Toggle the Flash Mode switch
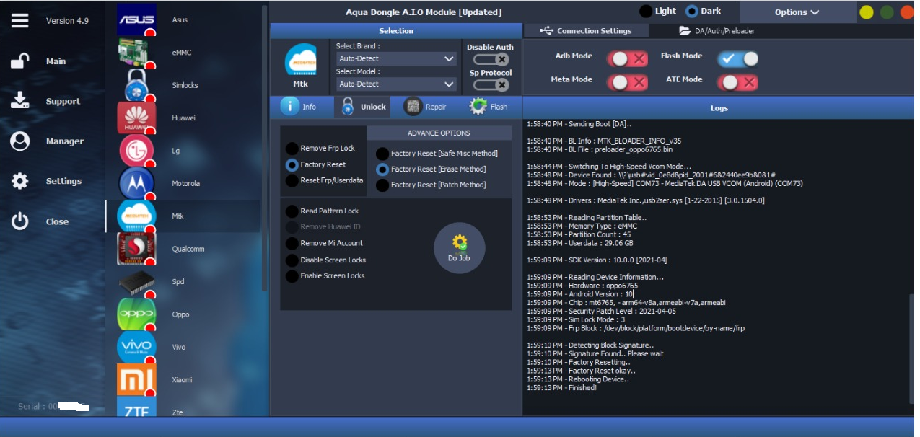920x437 pixels. pyautogui.click(x=738, y=58)
